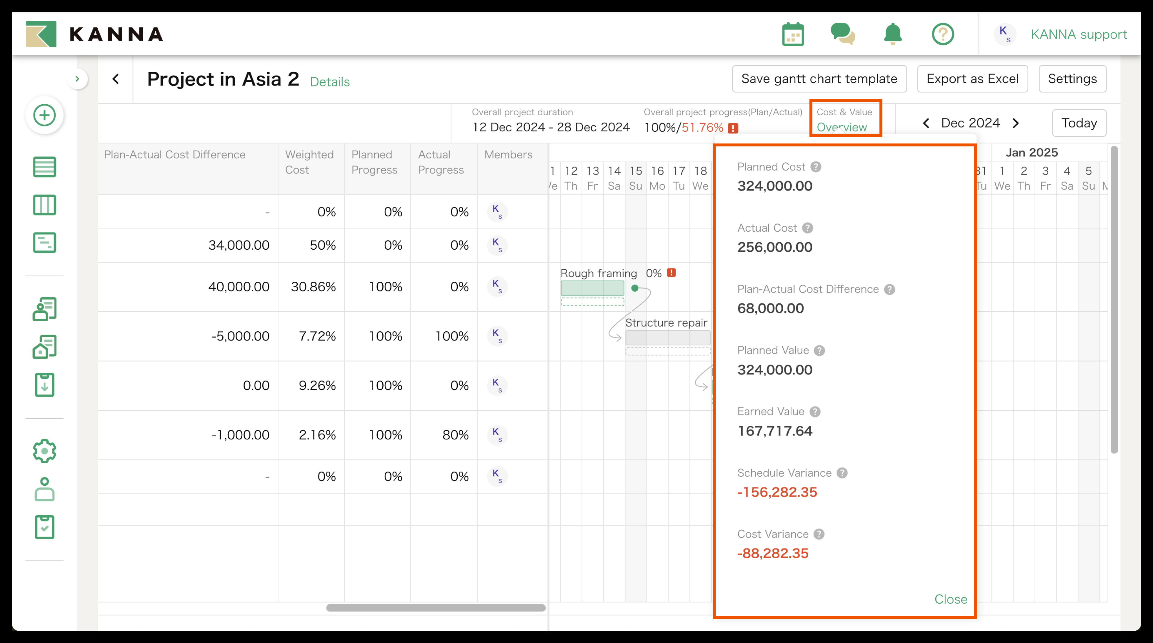Viewport: 1153px width, 643px height.
Task: Open the calendar icon in header
Action: (x=793, y=34)
